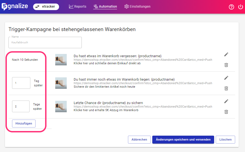Click the help question mark icon
The image size is (245, 152).
[x=231, y=7]
